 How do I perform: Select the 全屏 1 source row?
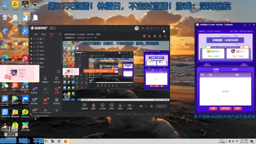45,63
